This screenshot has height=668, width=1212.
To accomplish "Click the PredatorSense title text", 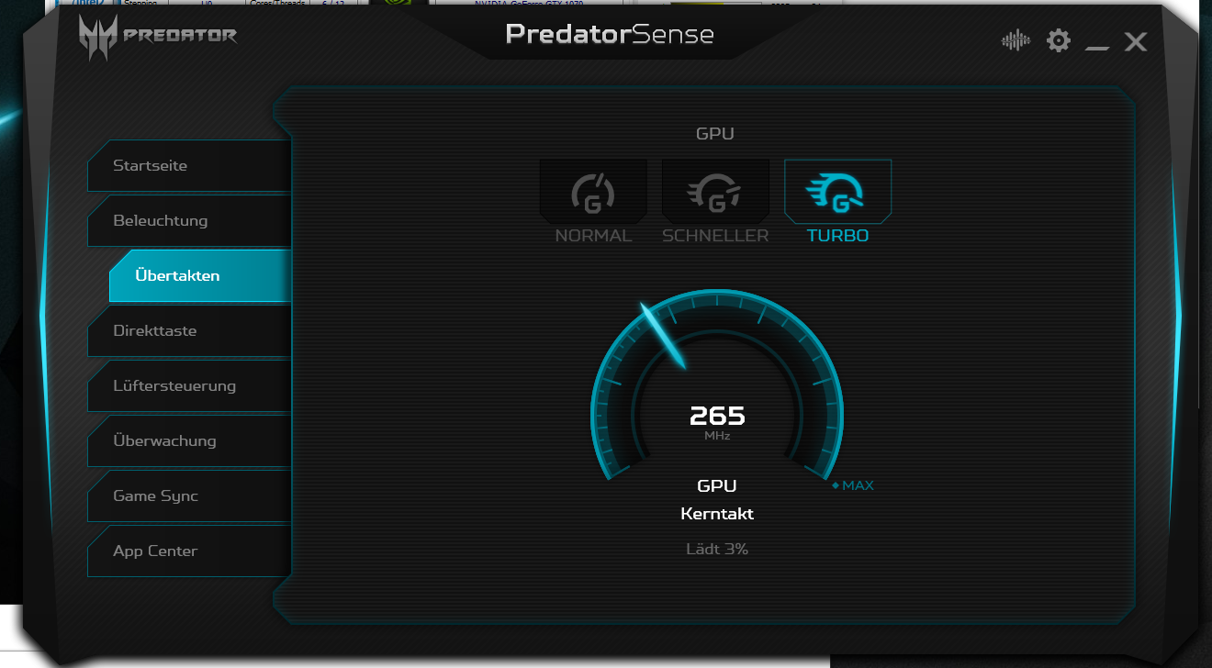I will pyautogui.click(x=610, y=35).
